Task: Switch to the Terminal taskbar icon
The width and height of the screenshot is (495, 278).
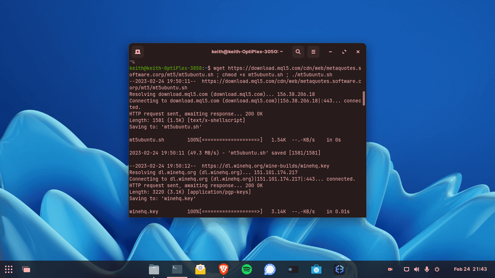Action: 177,269
